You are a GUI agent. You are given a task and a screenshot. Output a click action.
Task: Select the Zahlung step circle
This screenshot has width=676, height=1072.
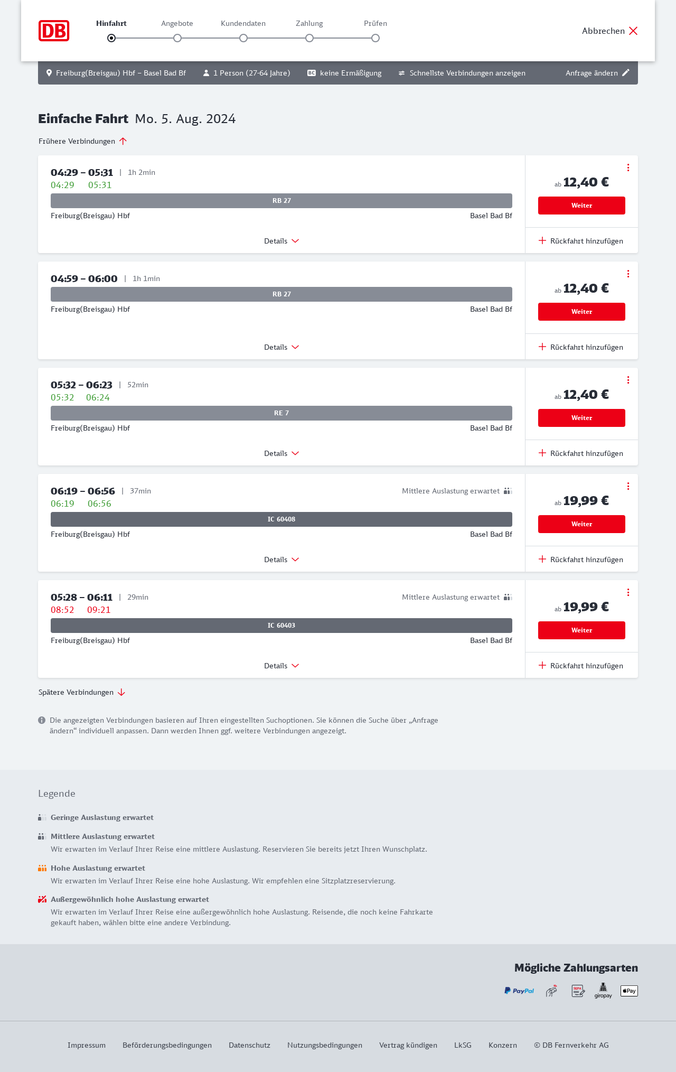(309, 38)
